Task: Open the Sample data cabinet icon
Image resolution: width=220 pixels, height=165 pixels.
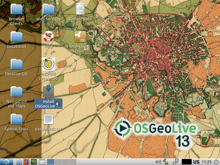Action: 80,9
